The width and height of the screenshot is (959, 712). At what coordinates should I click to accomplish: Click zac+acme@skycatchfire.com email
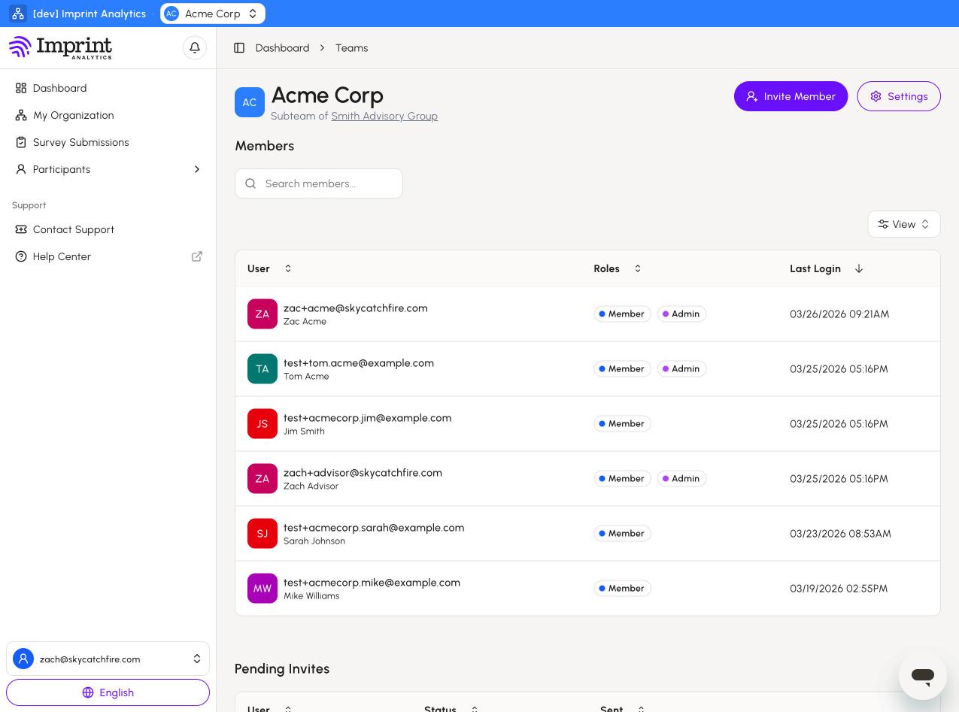point(356,308)
